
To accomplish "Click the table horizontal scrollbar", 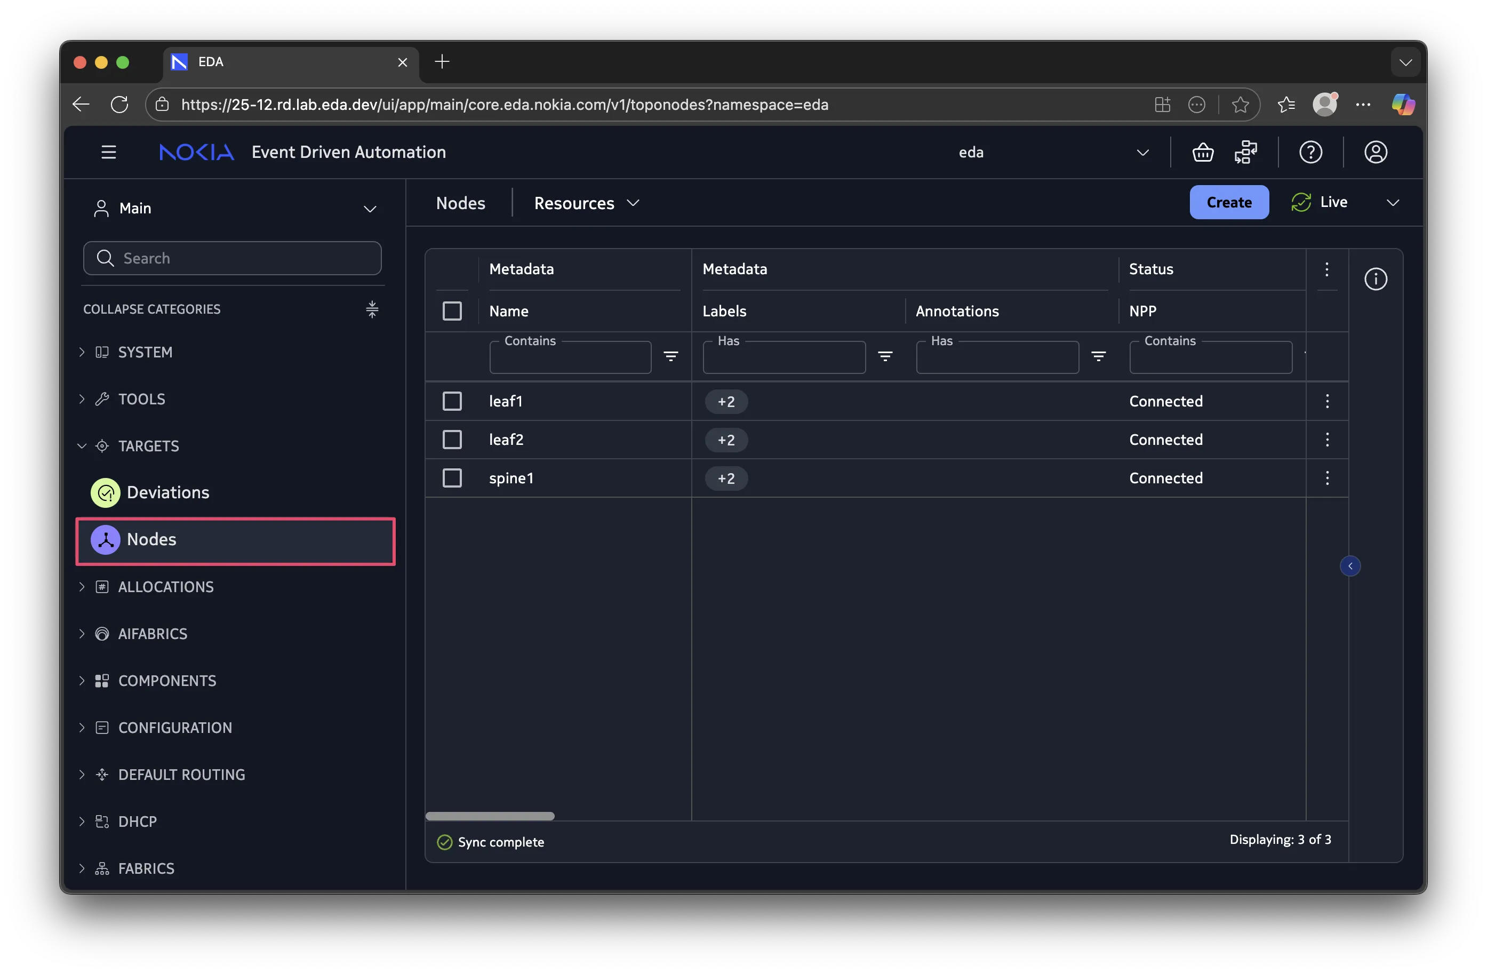I will tap(489, 816).
